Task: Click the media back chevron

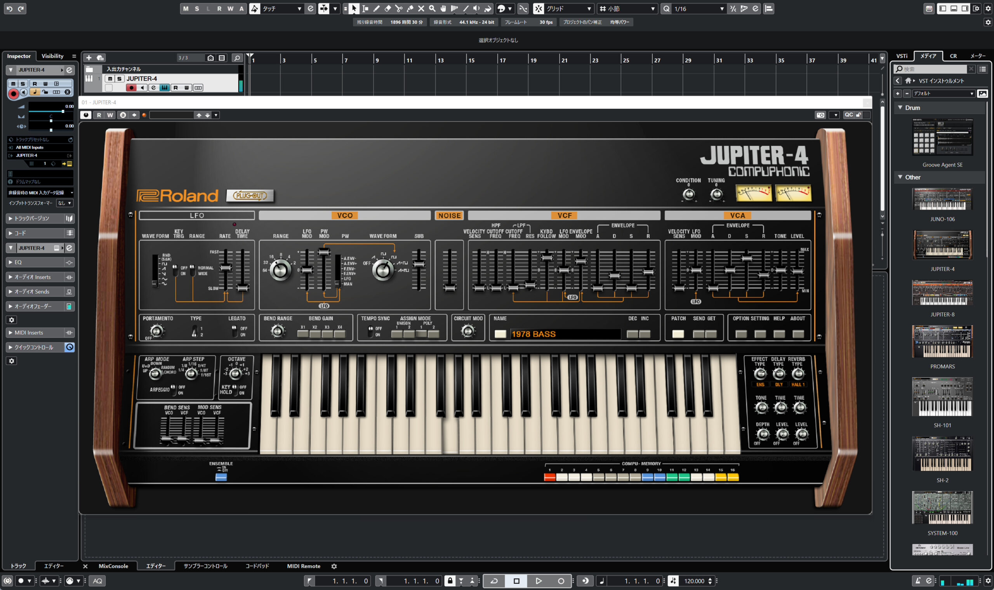Action: click(x=897, y=81)
